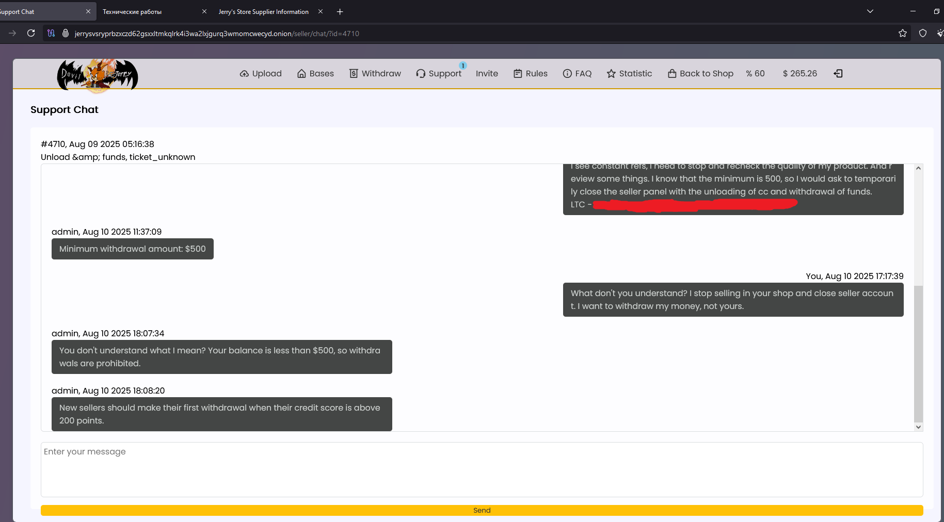Click the Devil Jerry logo
Viewport: 944px width, 522px height.
97,76
